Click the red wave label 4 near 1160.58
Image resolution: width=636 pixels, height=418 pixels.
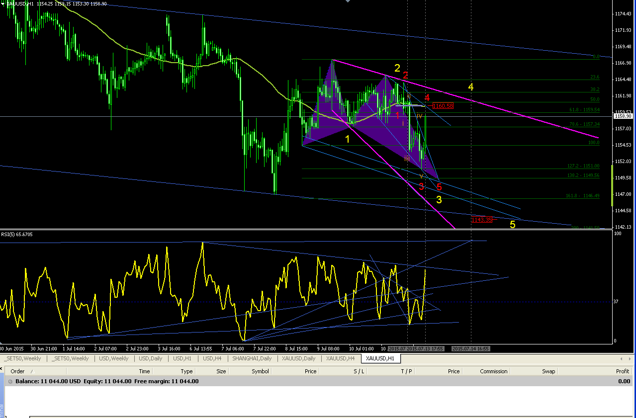pyautogui.click(x=427, y=98)
